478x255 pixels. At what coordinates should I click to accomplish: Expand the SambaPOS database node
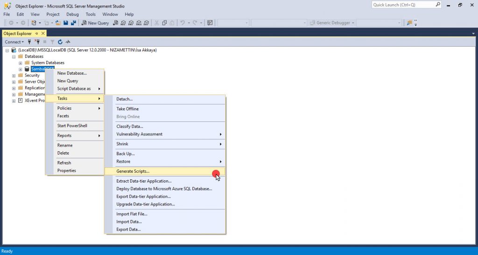coord(21,69)
